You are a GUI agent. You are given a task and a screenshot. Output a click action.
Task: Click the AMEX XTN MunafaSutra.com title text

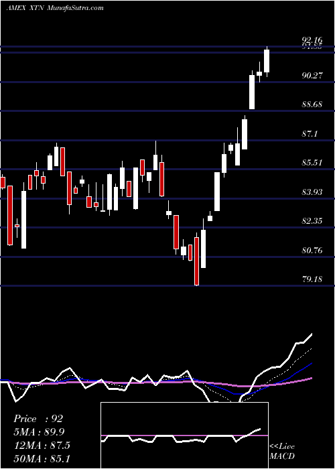(x=55, y=8)
